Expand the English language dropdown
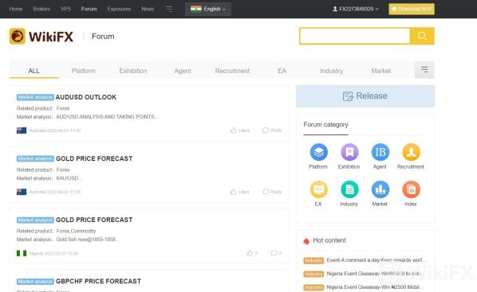This screenshot has height=292, width=477. tap(208, 9)
